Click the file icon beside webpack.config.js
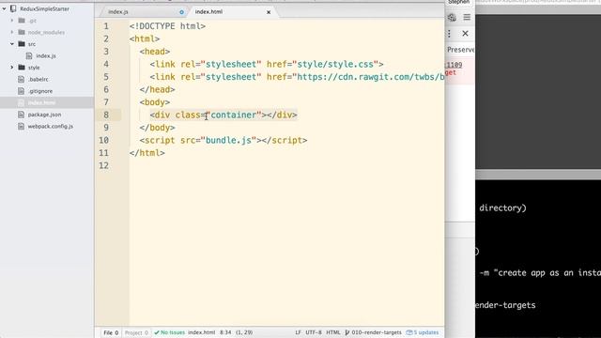Viewport: 601px width, 338px height. (x=21, y=126)
